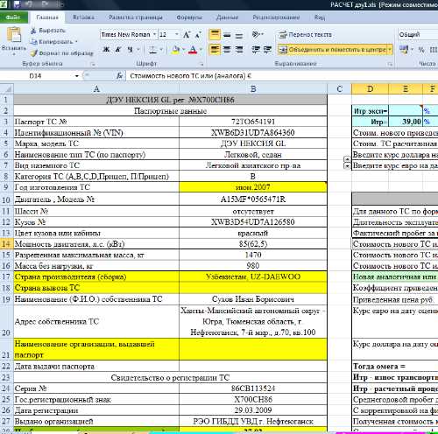Open the Times New Roman font dropdown

154,34
